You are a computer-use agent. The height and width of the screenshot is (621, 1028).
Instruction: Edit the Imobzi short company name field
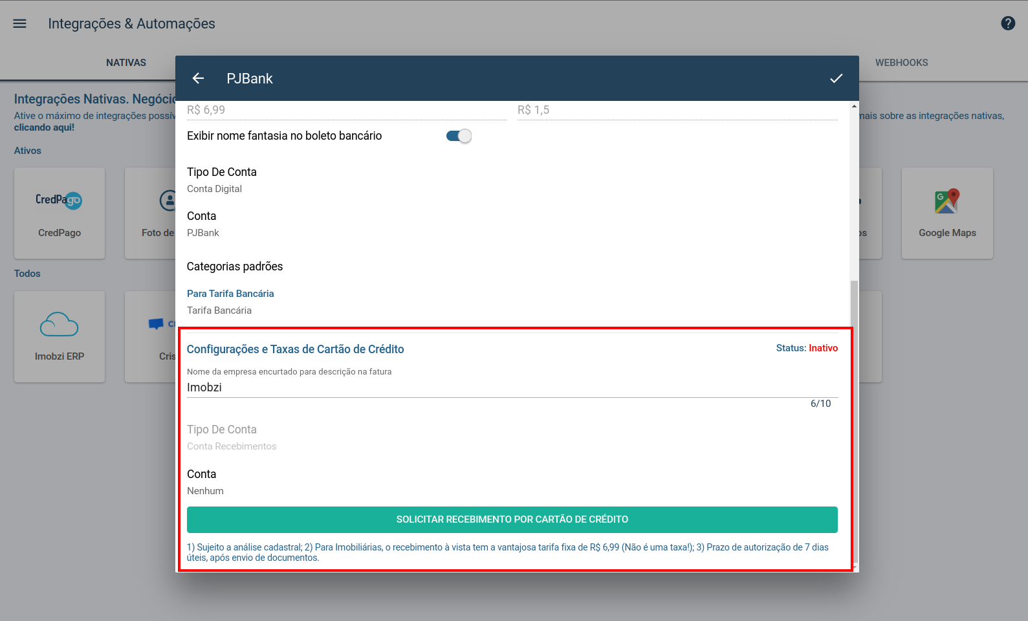512,387
